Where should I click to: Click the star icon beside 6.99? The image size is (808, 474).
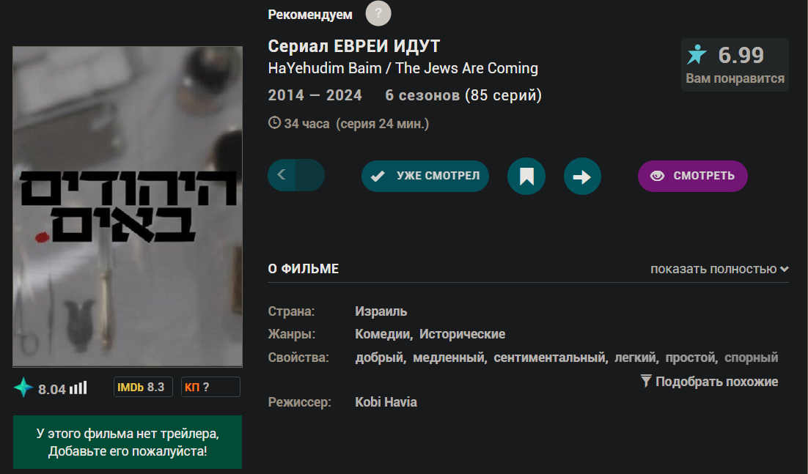(x=697, y=54)
